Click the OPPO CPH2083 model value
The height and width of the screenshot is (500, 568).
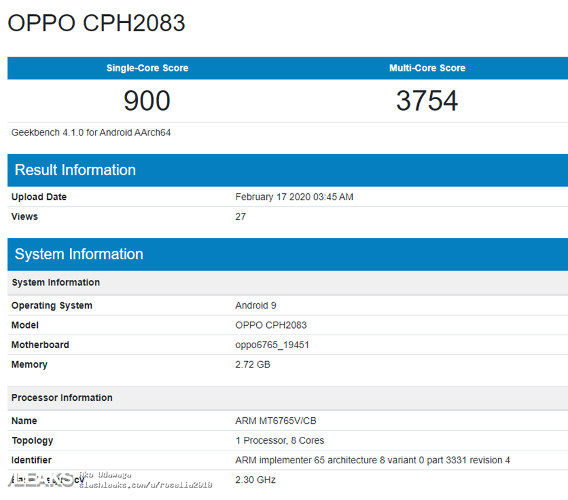[x=271, y=325]
